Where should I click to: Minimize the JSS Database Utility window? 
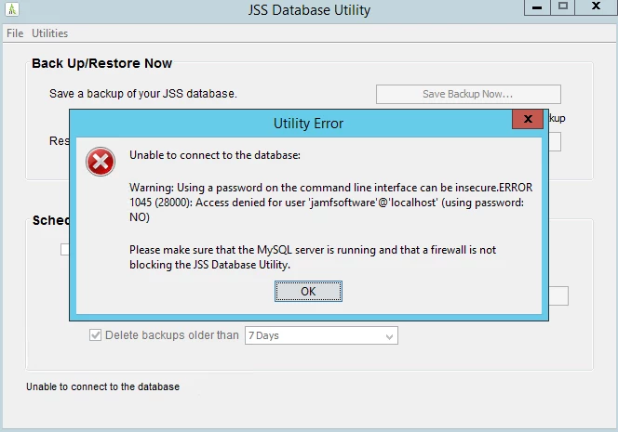pyautogui.click(x=537, y=7)
